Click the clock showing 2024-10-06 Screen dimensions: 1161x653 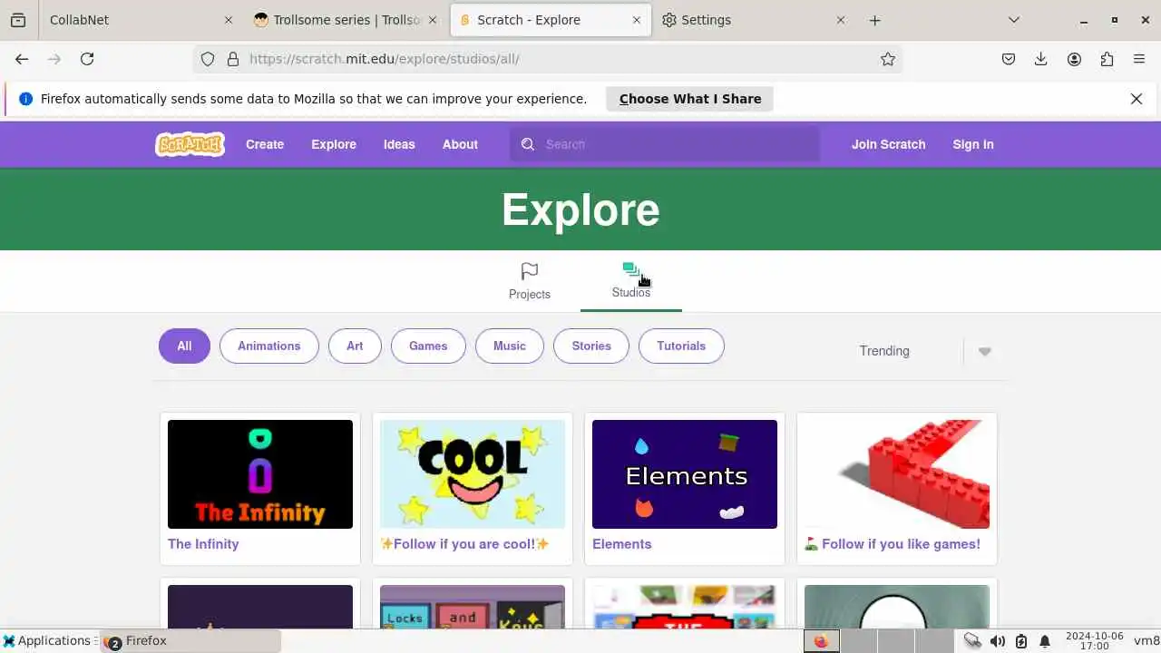(x=1095, y=641)
